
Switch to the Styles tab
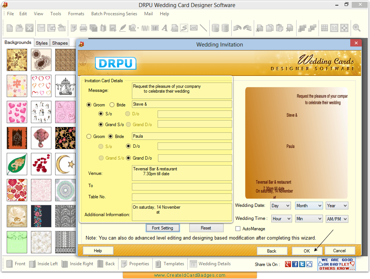[x=41, y=43]
